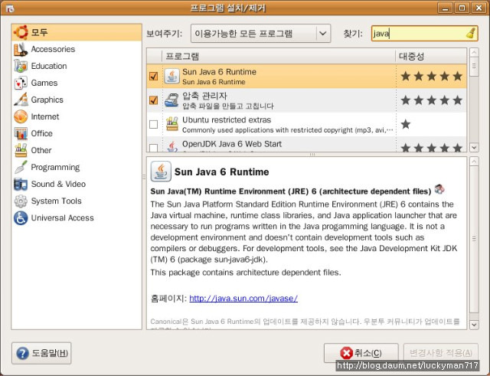The image size is (490, 376).
Task: Click the 변경사항 적용(A) apply button
Action: coord(441,353)
